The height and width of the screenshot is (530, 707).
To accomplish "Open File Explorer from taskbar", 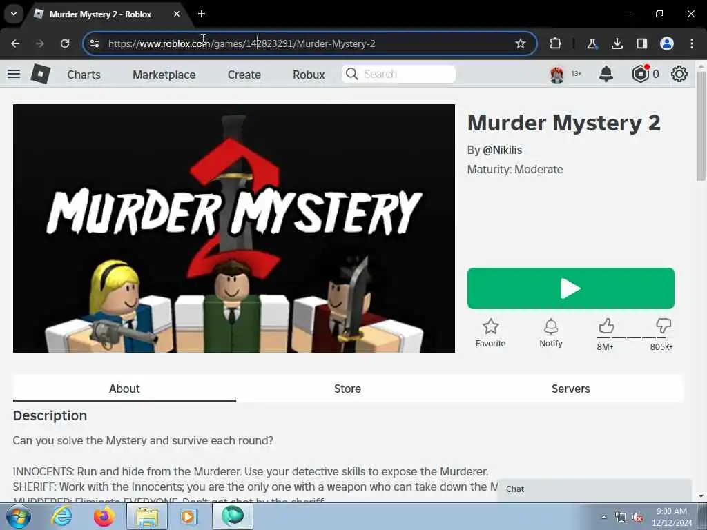I will (147, 516).
